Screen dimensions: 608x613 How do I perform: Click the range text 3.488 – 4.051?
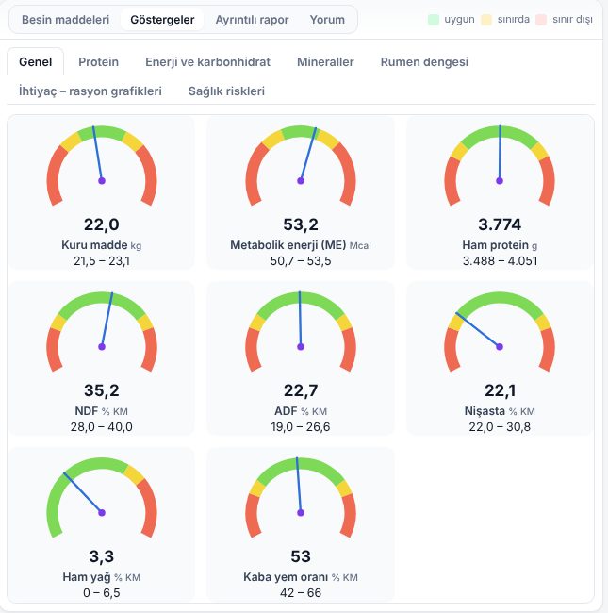[500, 260]
